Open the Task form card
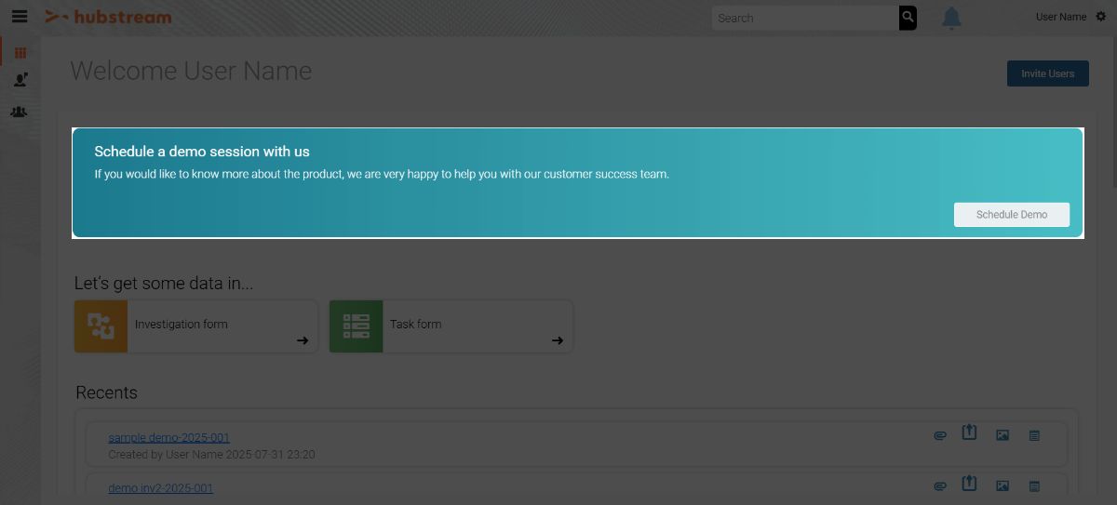The height and width of the screenshot is (505, 1117). pos(451,326)
